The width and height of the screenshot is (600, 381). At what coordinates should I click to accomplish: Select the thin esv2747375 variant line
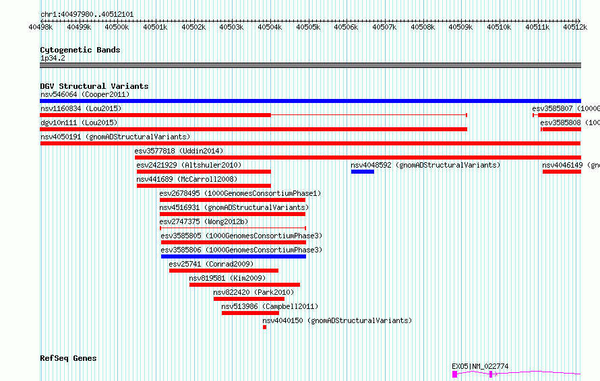[233, 228]
